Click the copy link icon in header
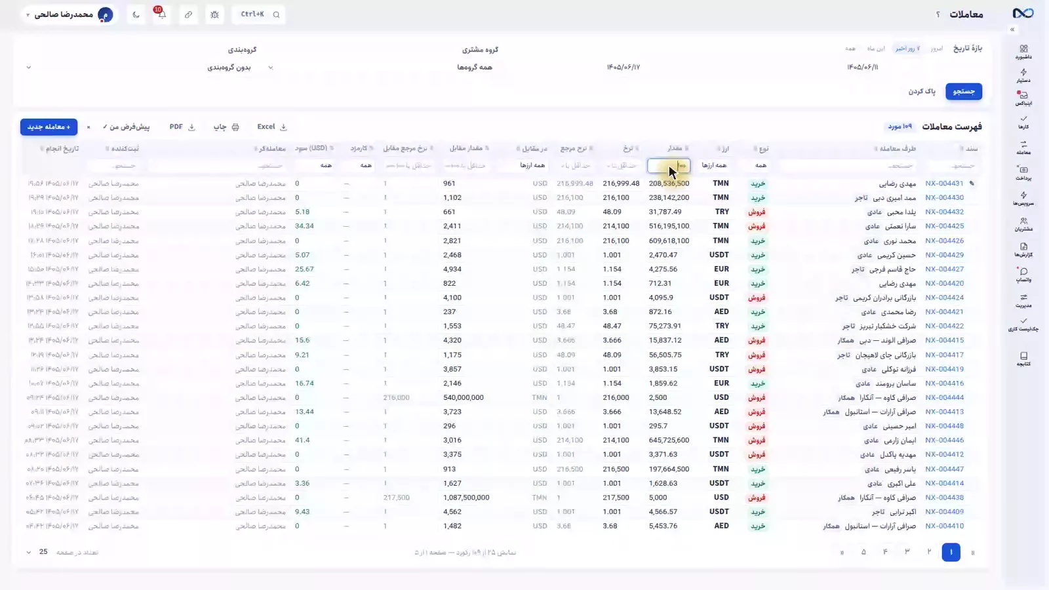 [x=188, y=14]
